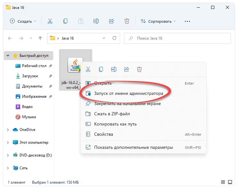Expand the DVD-дисковод (D:) node
This screenshot has width=239, height=191.
[8, 155]
